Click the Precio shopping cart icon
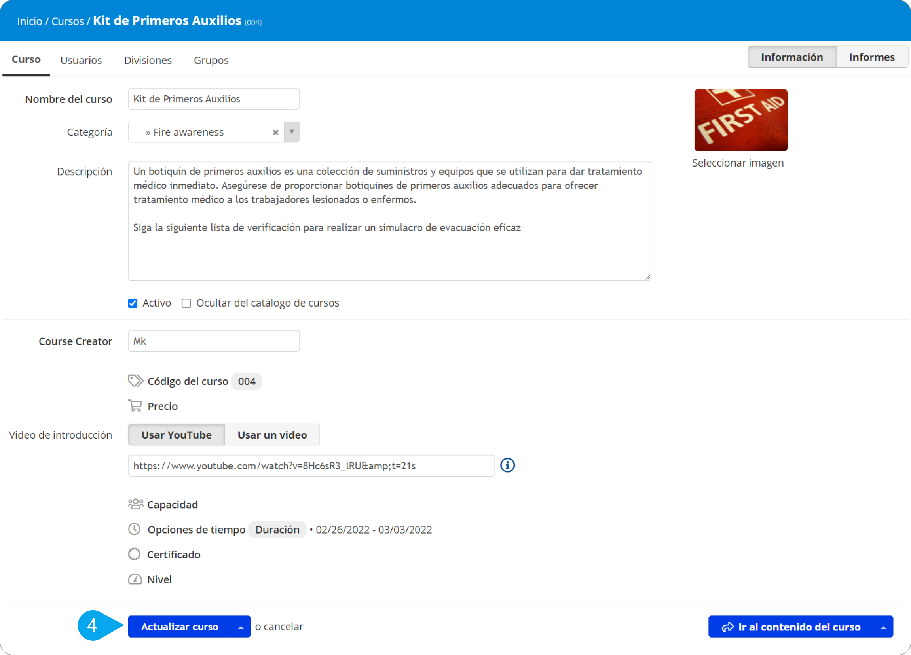The height and width of the screenshot is (655, 911). point(135,405)
